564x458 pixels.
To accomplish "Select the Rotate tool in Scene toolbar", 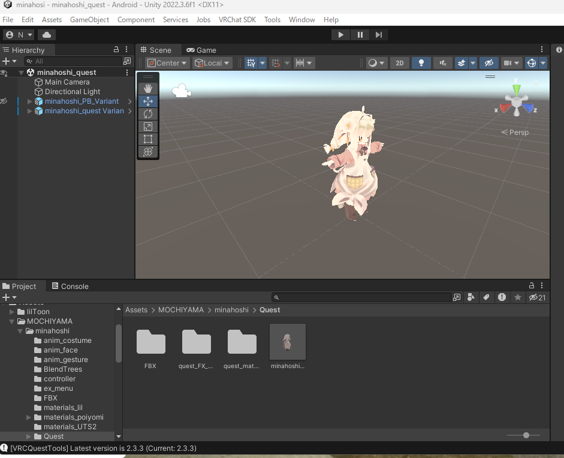I will pos(148,114).
